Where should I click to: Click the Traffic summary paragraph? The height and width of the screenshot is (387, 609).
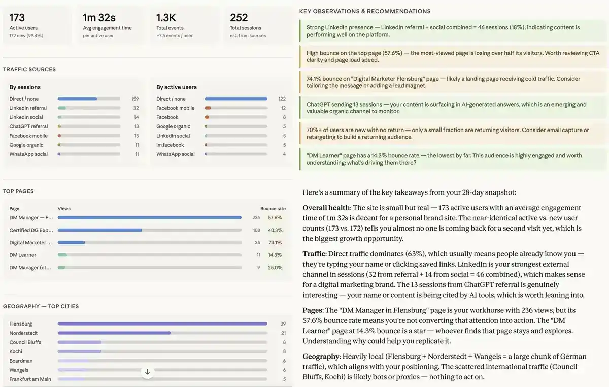(x=444, y=274)
